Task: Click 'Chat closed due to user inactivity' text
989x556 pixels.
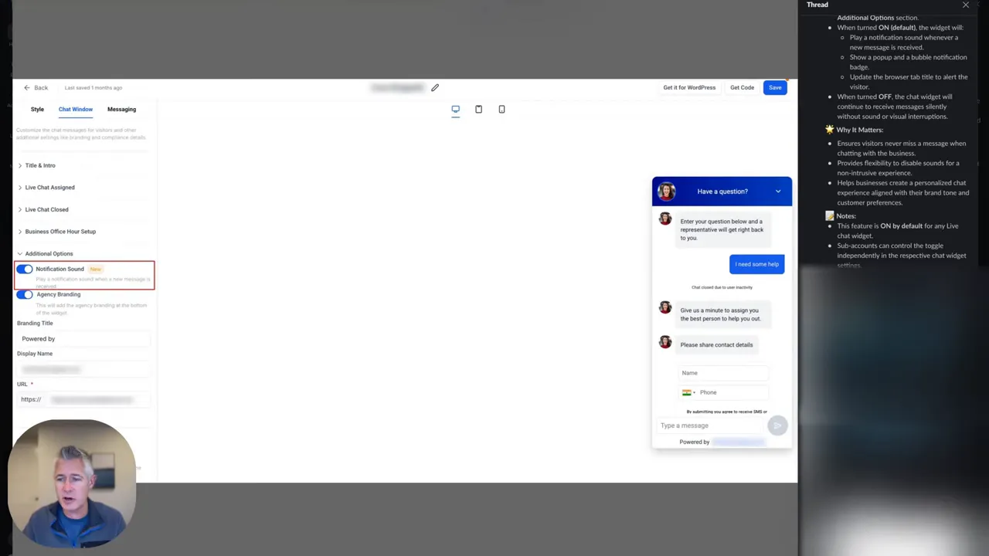Action: (722, 287)
